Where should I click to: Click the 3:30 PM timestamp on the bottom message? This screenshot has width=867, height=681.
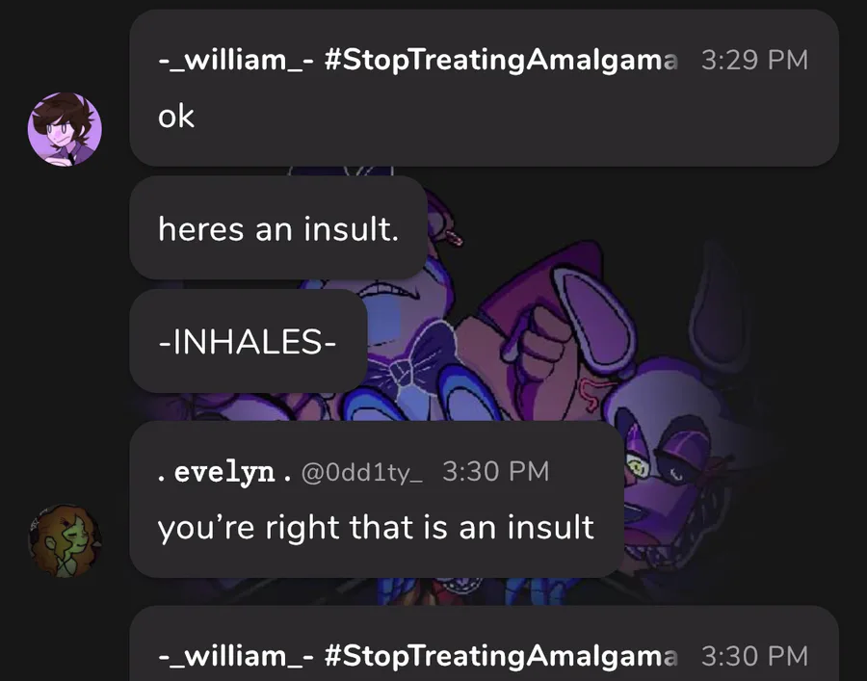point(754,656)
